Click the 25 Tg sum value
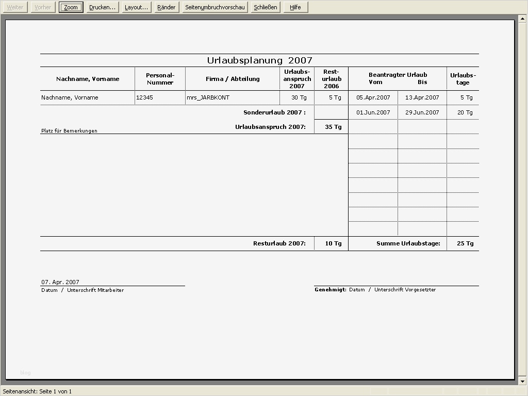The width and height of the screenshot is (528, 396). tap(466, 243)
